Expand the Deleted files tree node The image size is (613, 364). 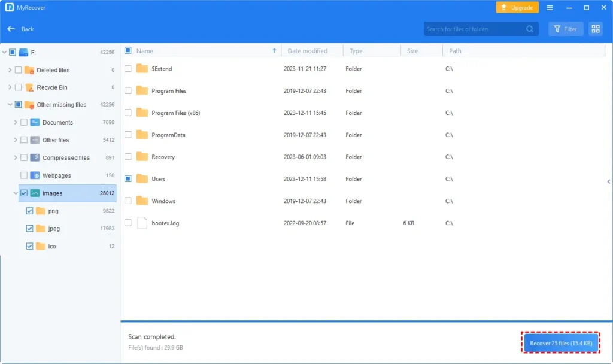(x=10, y=70)
